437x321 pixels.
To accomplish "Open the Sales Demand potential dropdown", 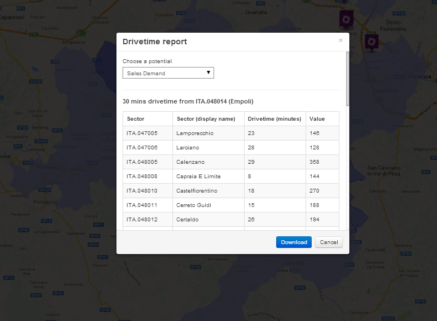I will tap(168, 73).
